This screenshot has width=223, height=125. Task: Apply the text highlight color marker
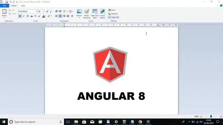[49, 16]
